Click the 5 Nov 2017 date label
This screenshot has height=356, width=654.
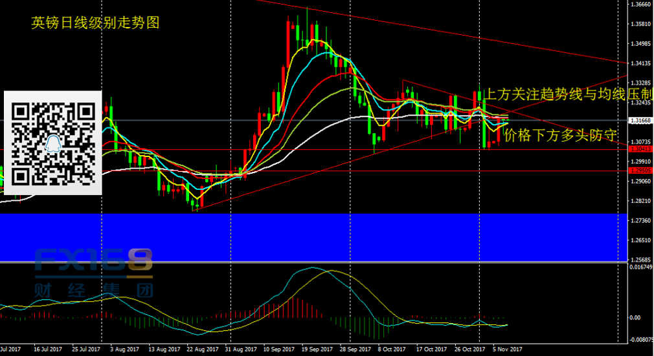tap(507, 350)
